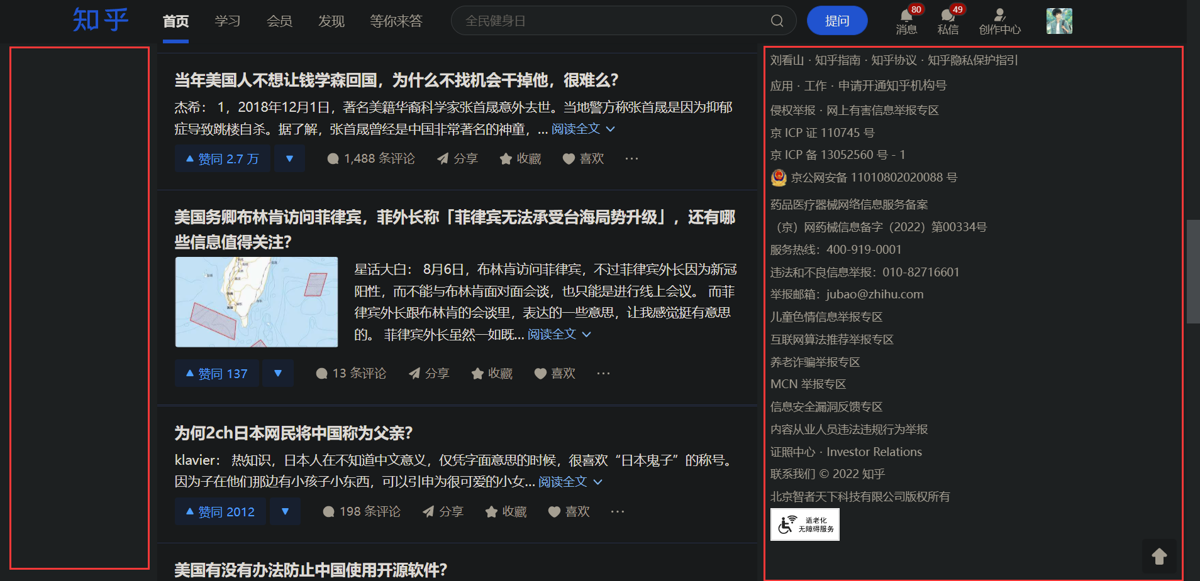Screen dimensions: 1200x581
Task: Open 198 条评论 comments
Action: (362, 511)
